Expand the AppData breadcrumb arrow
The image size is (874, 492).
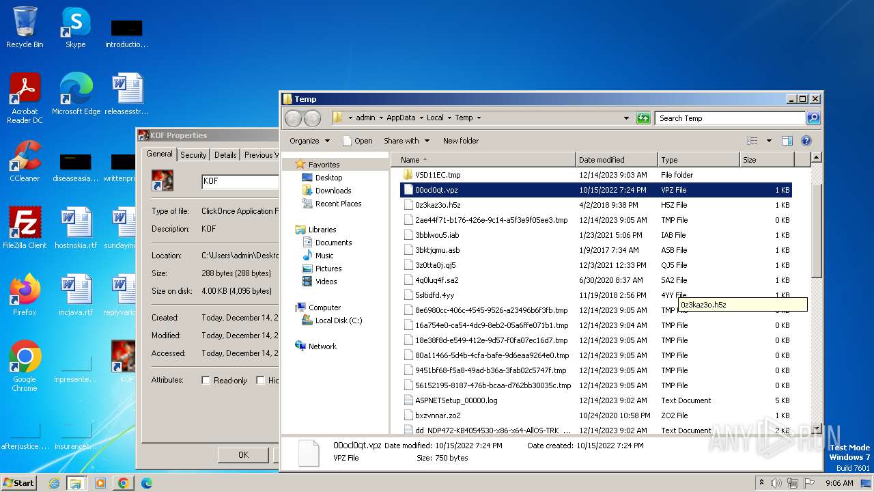pos(421,118)
